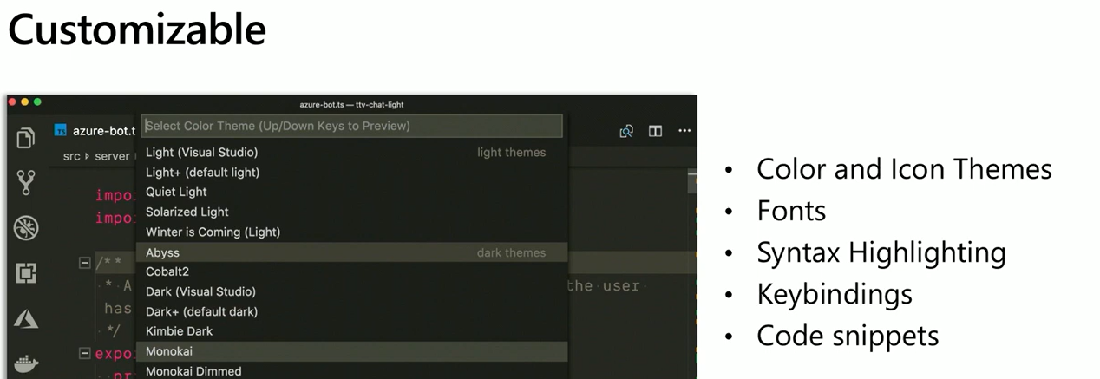
Task: Choose the Light (Visual Studio) theme
Action: [x=352, y=153]
